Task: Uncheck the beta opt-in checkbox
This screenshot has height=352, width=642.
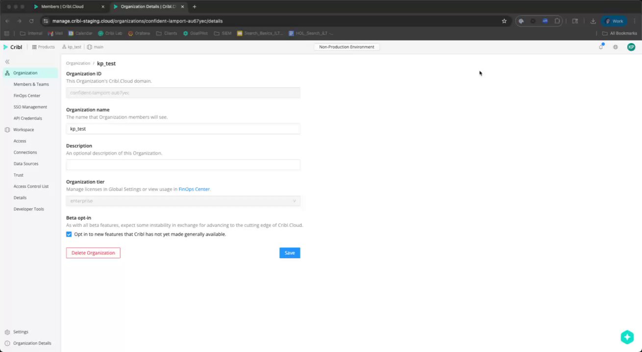Action: pyautogui.click(x=69, y=235)
